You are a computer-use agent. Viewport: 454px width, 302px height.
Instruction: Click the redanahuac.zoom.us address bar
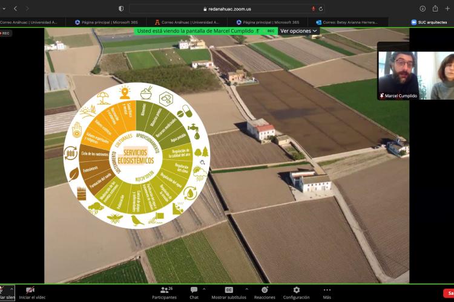227,9
